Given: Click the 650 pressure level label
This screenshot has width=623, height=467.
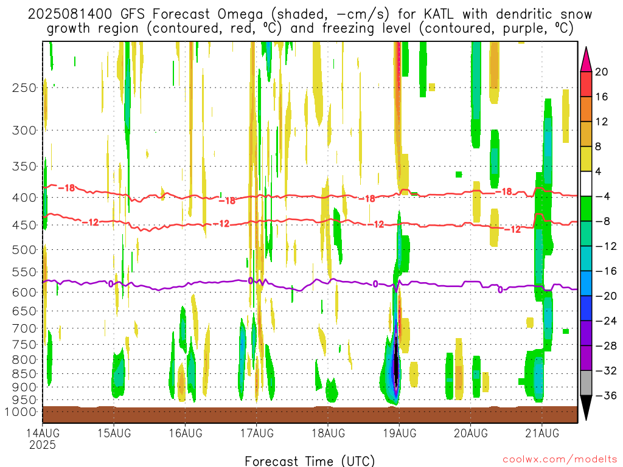Looking at the screenshot, I should pos(24,311).
